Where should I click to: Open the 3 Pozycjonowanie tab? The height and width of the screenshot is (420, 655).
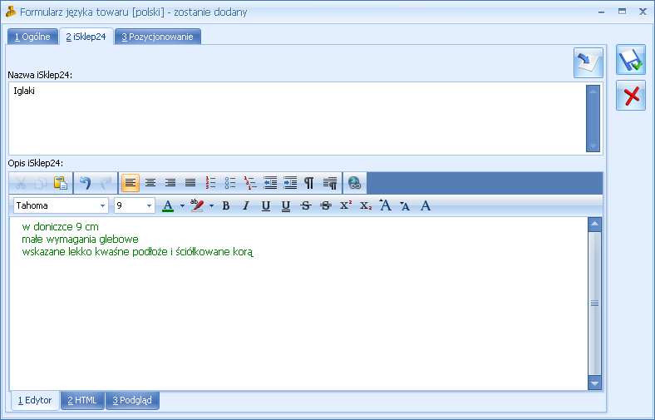[157, 37]
